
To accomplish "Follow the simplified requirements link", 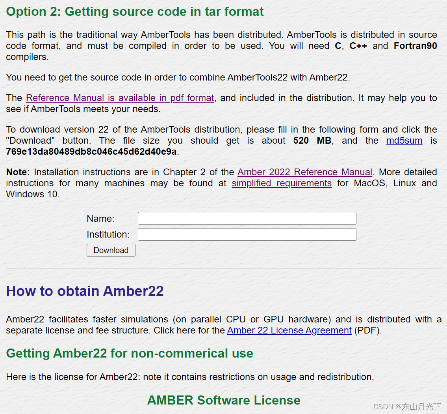I will click(x=282, y=183).
